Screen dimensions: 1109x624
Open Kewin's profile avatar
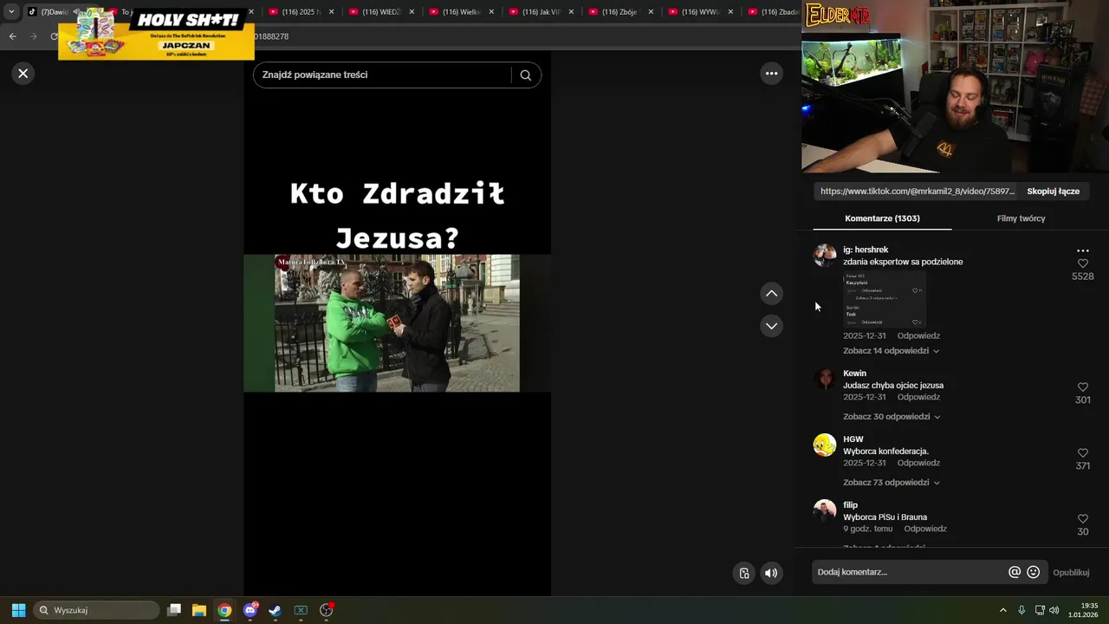[825, 379]
